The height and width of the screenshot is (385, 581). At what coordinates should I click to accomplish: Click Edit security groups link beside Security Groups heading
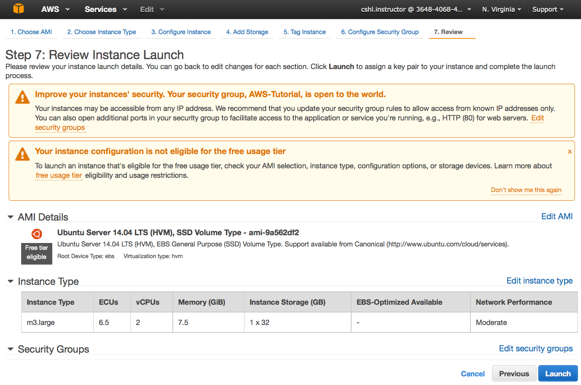click(536, 348)
